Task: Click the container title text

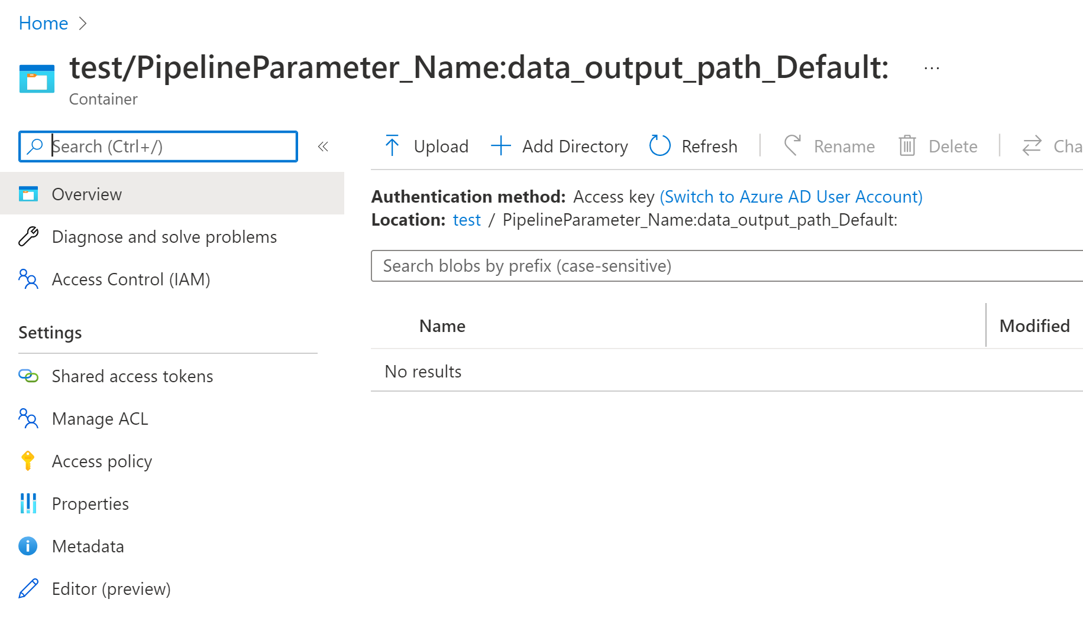Action: (x=479, y=67)
